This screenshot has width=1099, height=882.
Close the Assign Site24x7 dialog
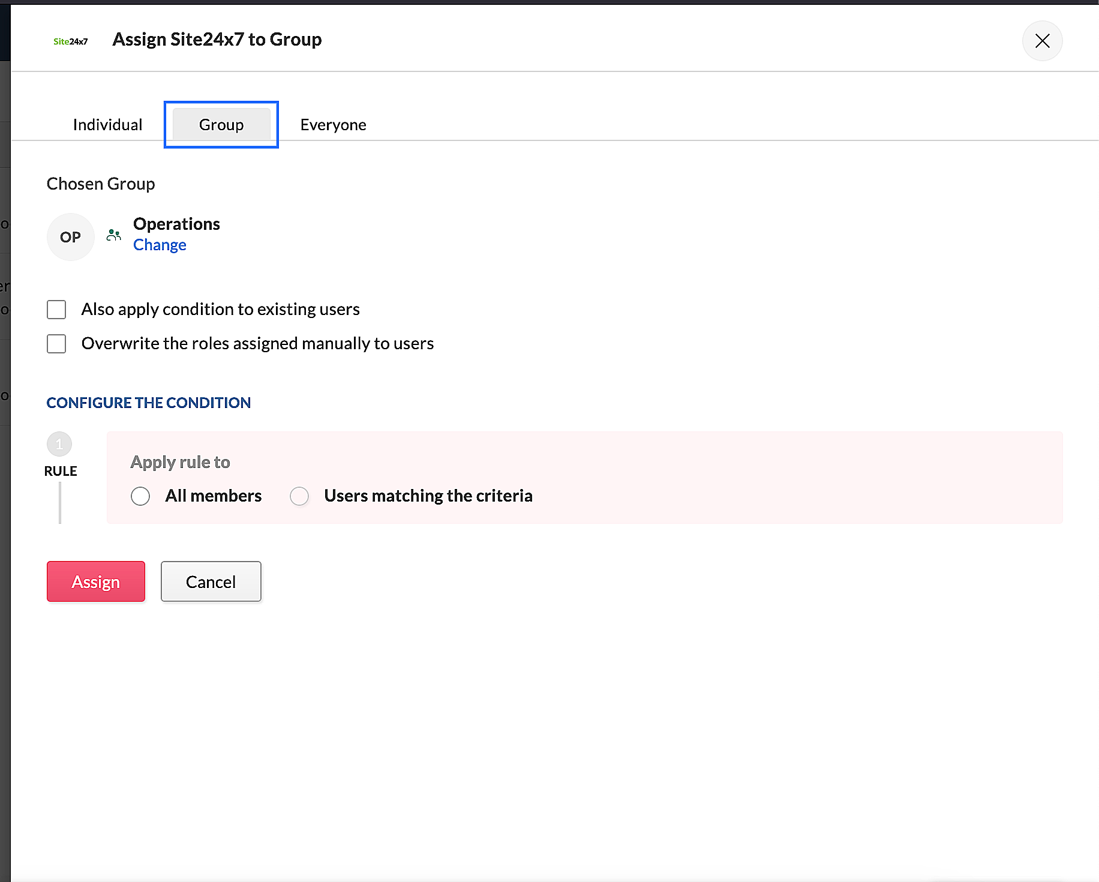(1042, 41)
